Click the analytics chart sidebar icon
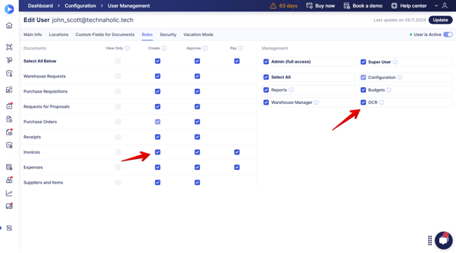Image resolution: width=456 pixels, height=253 pixels. click(x=10, y=193)
